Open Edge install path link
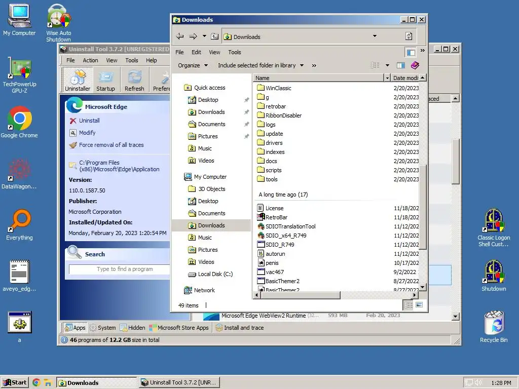This screenshot has height=389, width=519. coord(119,166)
